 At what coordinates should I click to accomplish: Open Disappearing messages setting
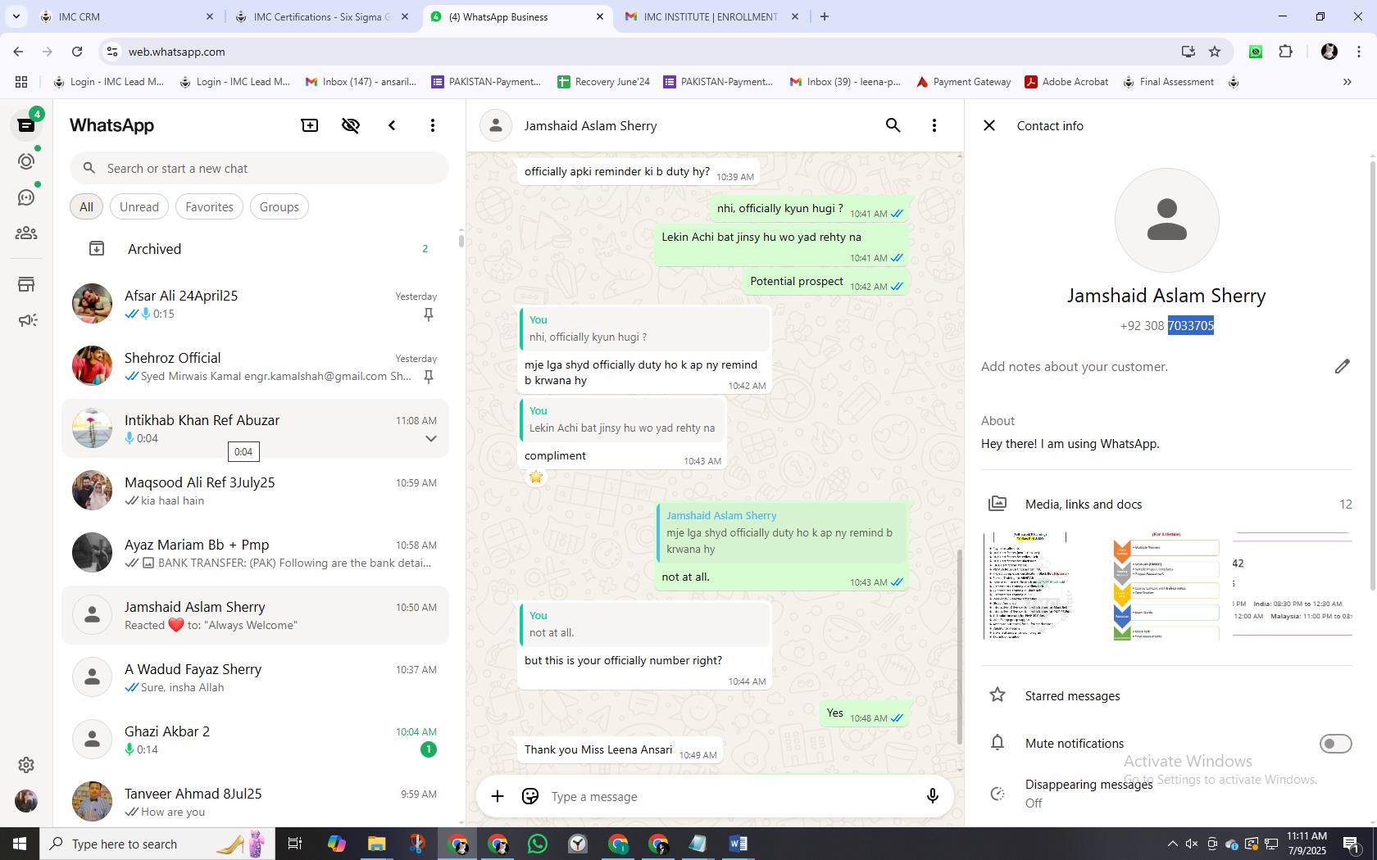tap(1166, 793)
